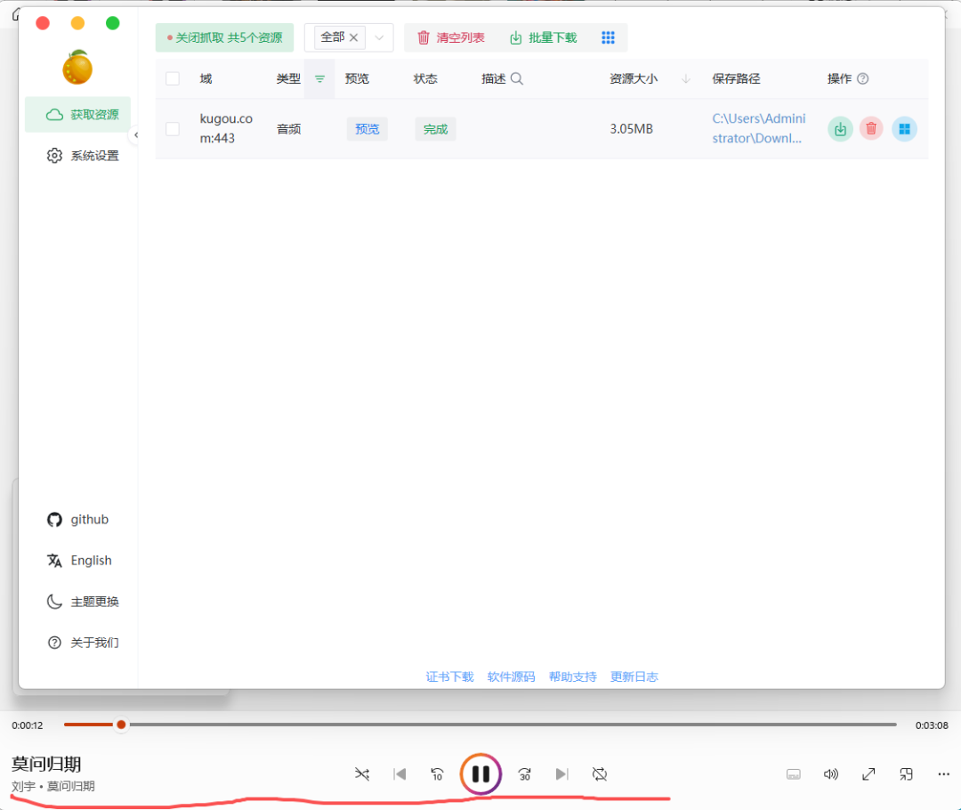The image size is (961, 810).
Task: Toggle the header select-all checkbox
Action: tap(173, 78)
